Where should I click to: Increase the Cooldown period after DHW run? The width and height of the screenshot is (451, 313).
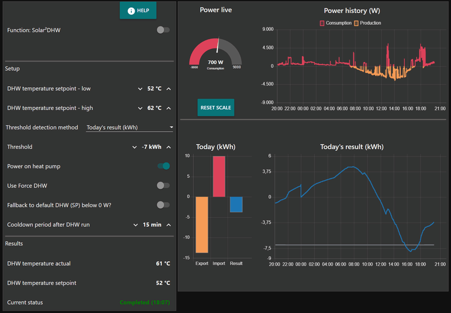click(169, 225)
